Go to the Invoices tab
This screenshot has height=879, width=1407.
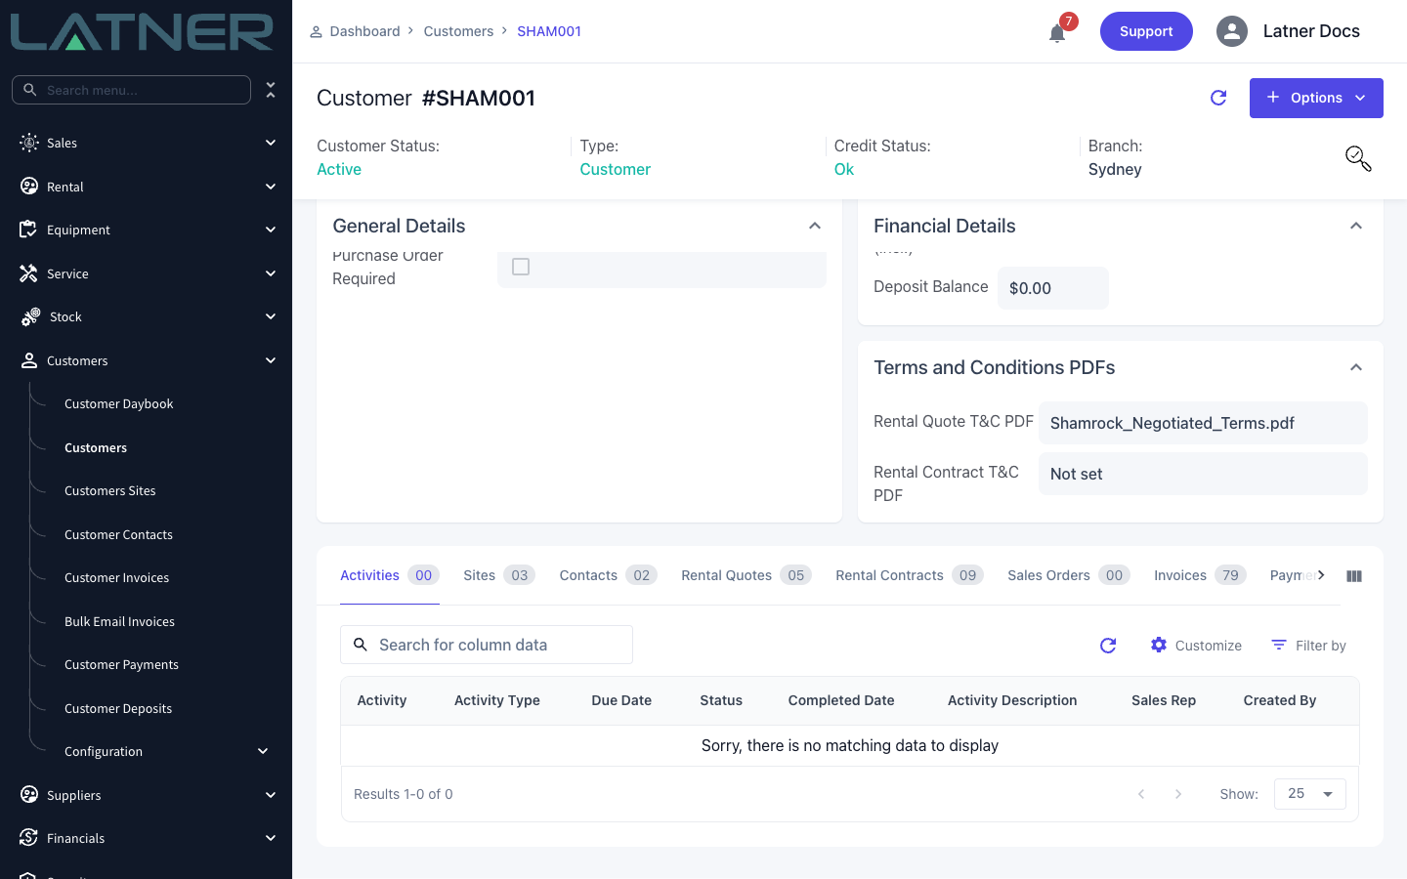pyautogui.click(x=1200, y=575)
